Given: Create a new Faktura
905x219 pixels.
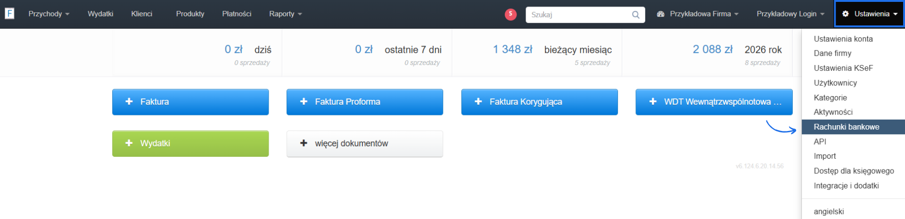Looking at the screenshot, I should 190,102.
